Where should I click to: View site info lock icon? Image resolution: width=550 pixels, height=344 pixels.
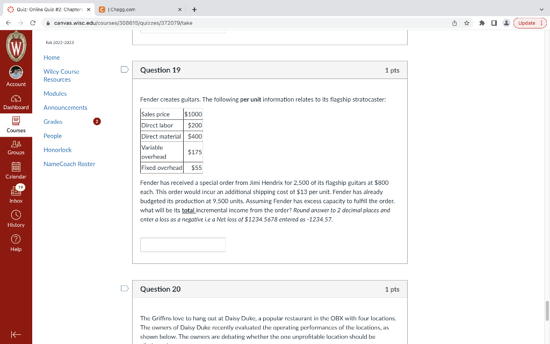pyautogui.click(x=48, y=23)
